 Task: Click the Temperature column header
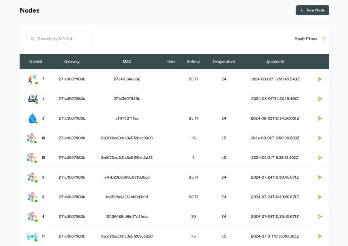tap(224, 62)
